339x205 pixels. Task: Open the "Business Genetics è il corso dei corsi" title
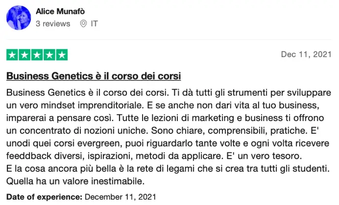[94, 76]
